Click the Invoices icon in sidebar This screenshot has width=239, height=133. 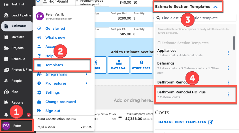pos(6,37)
